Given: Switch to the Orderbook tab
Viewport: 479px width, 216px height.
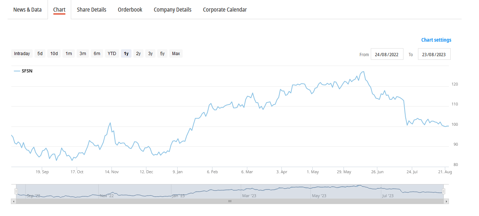Looking at the screenshot, I should pos(130,10).
